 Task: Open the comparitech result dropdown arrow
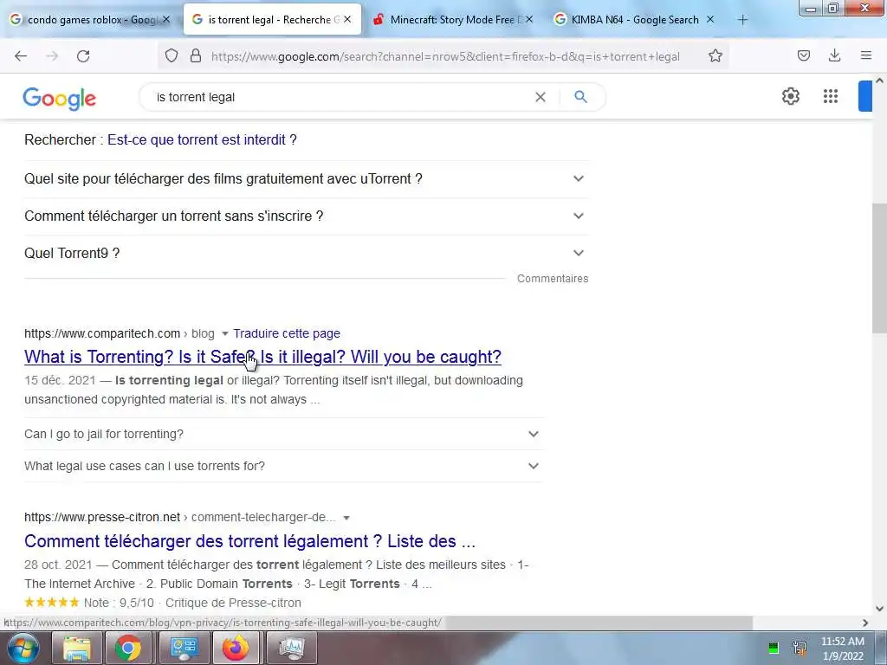[224, 333]
